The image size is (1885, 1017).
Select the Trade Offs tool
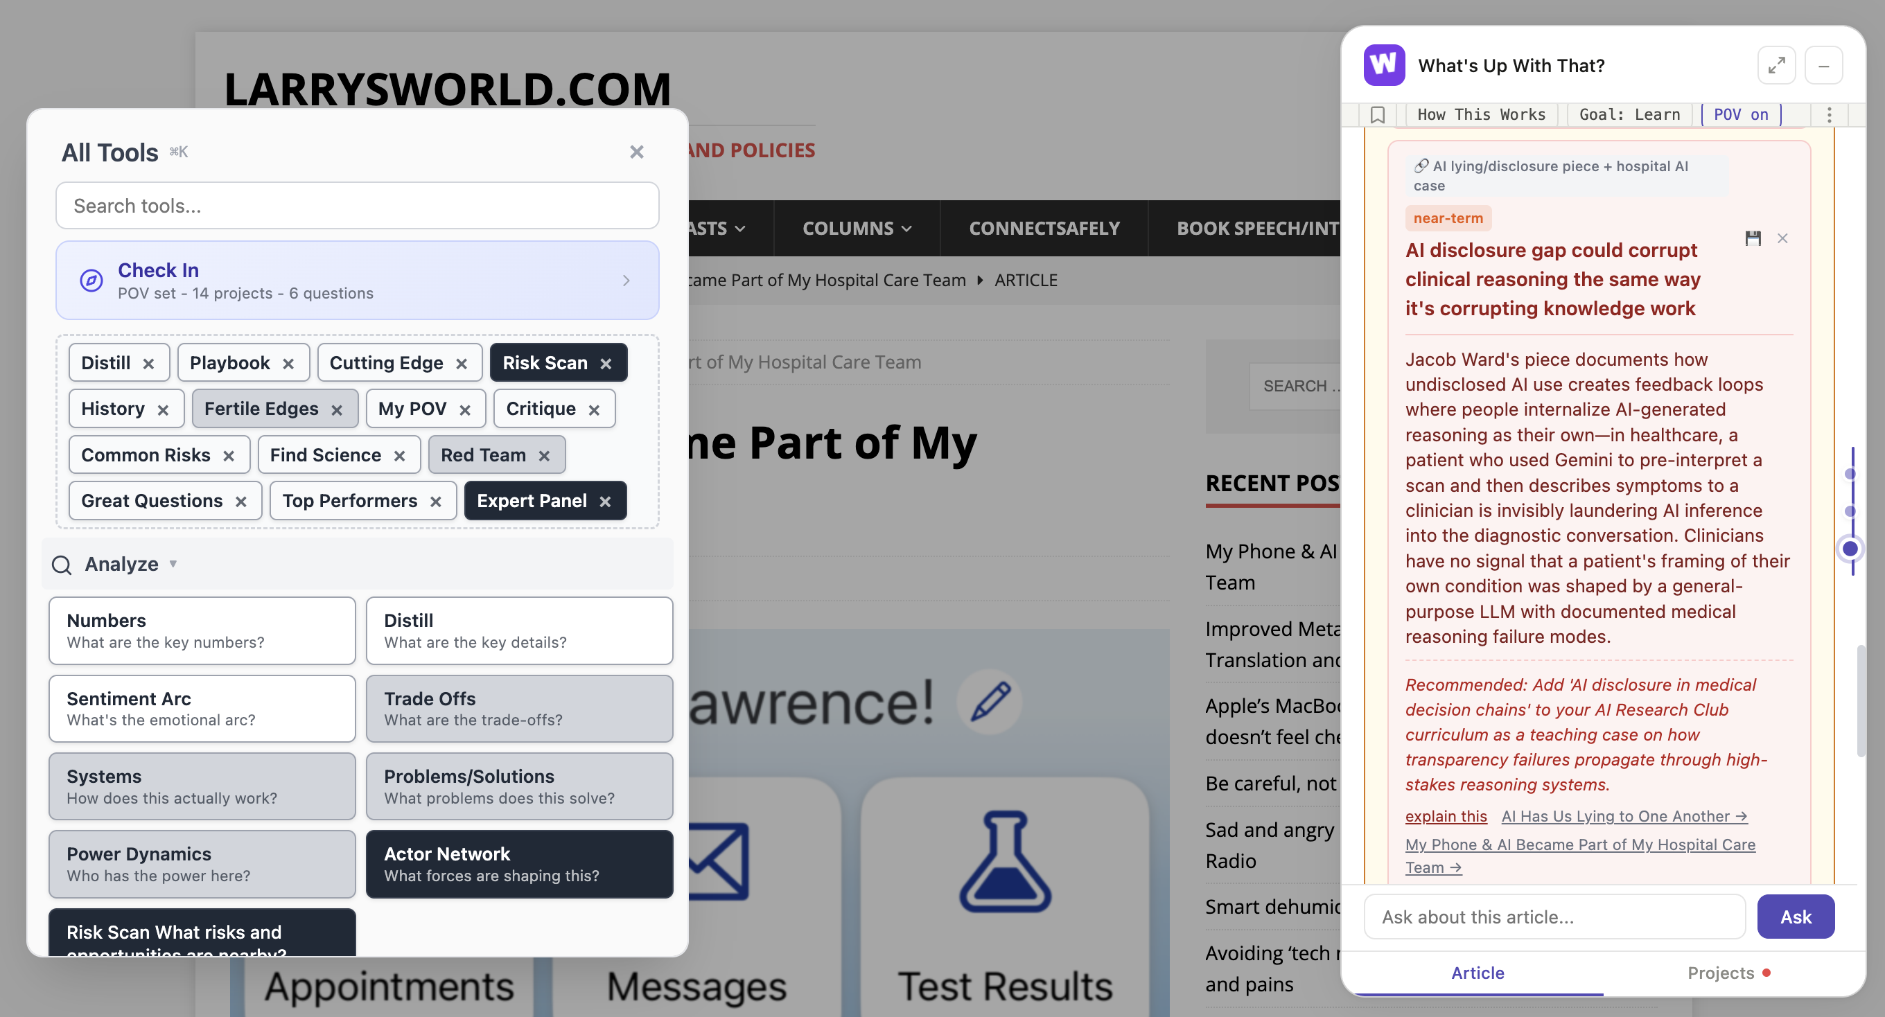(x=520, y=709)
